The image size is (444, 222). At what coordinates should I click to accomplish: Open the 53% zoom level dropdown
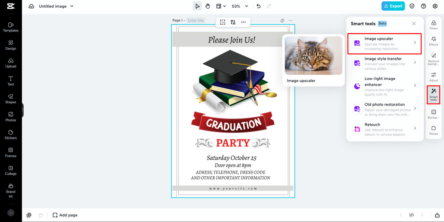click(x=240, y=6)
